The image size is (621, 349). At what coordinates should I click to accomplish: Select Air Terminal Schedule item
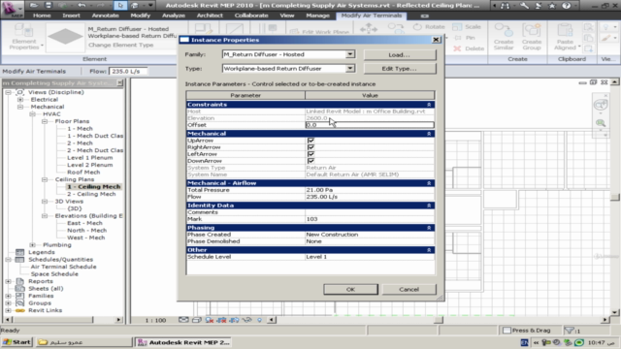[x=64, y=267]
